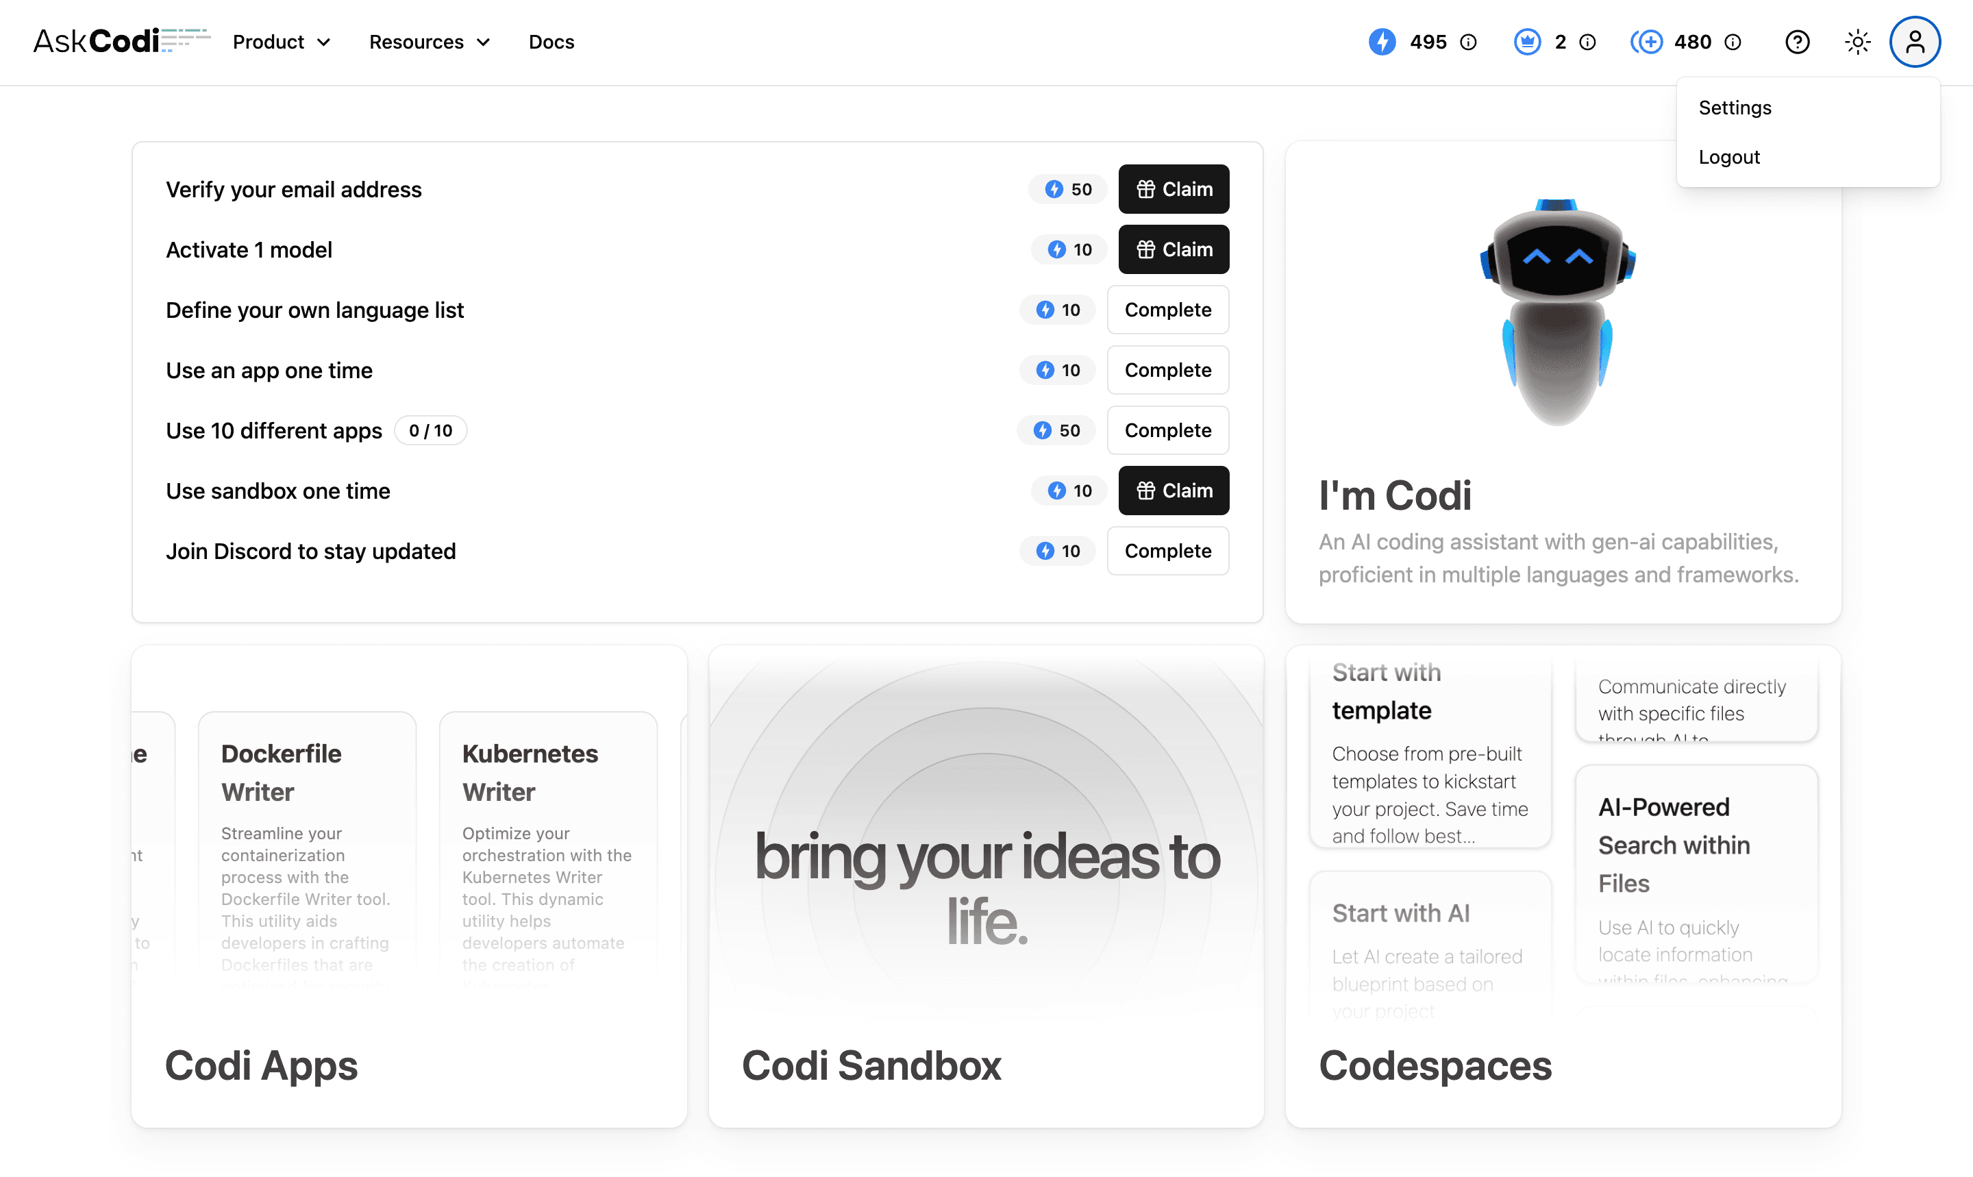Viewport: 1973px width, 1177px height.
Task: Open the Product dropdown menu
Action: [282, 42]
